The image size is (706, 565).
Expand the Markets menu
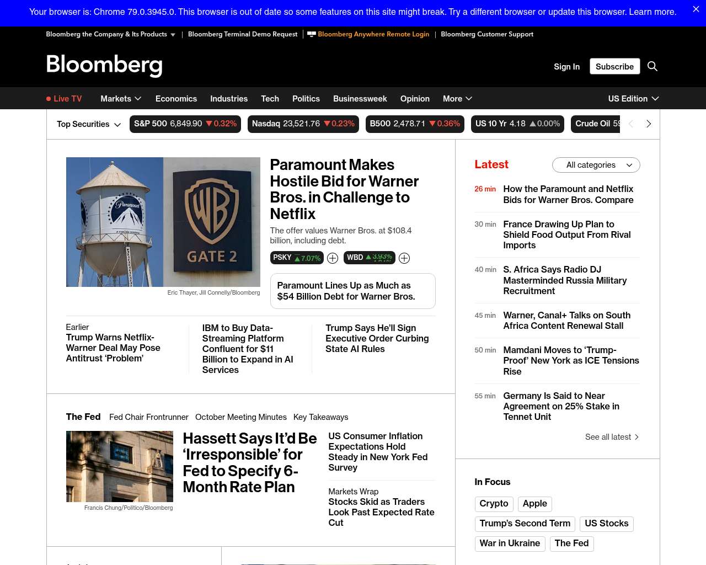(x=121, y=99)
